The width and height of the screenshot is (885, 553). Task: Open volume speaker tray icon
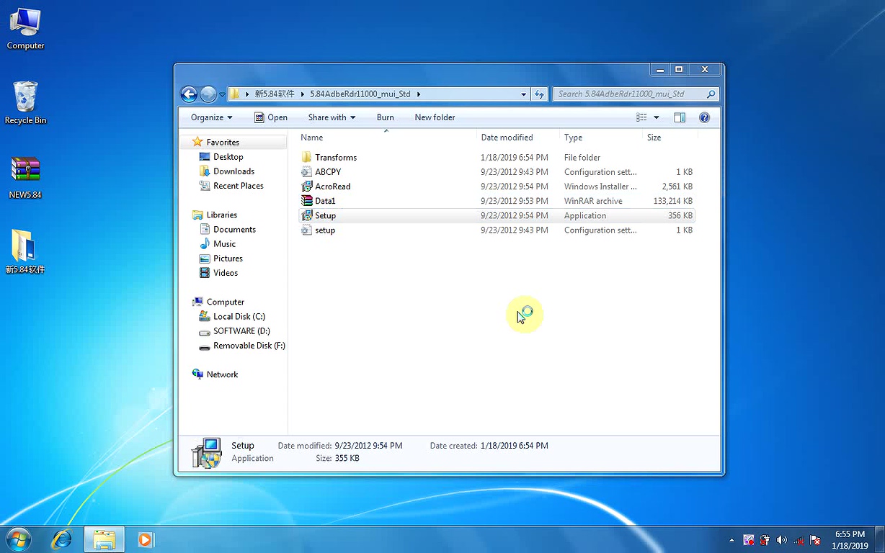[x=782, y=540]
